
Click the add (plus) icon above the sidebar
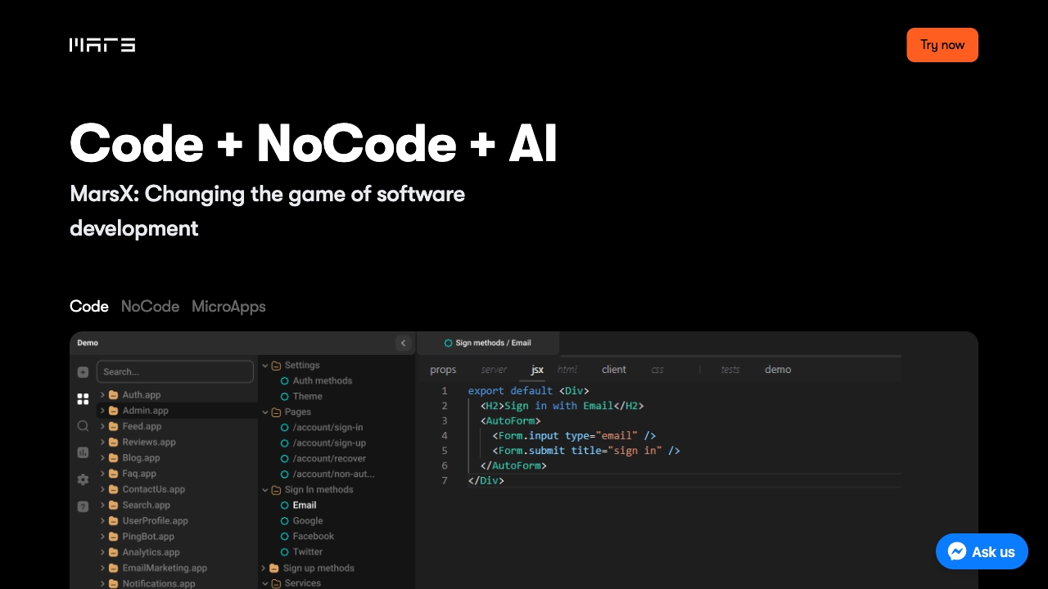click(x=83, y=371)
